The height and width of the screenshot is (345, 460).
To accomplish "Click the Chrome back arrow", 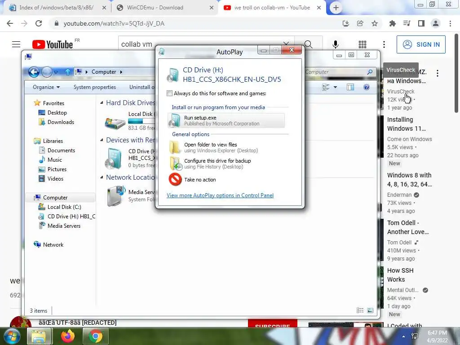I will (10, 23).
